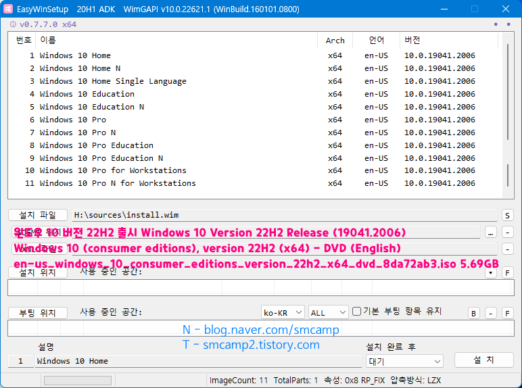Select Windows 10 Home Single Language row
The image size is (522, 388).
click(x=256, y=81)
